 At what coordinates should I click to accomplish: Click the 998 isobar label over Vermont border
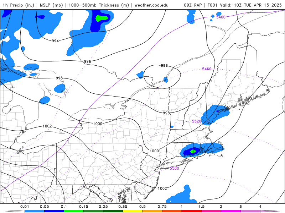point(166,113)
